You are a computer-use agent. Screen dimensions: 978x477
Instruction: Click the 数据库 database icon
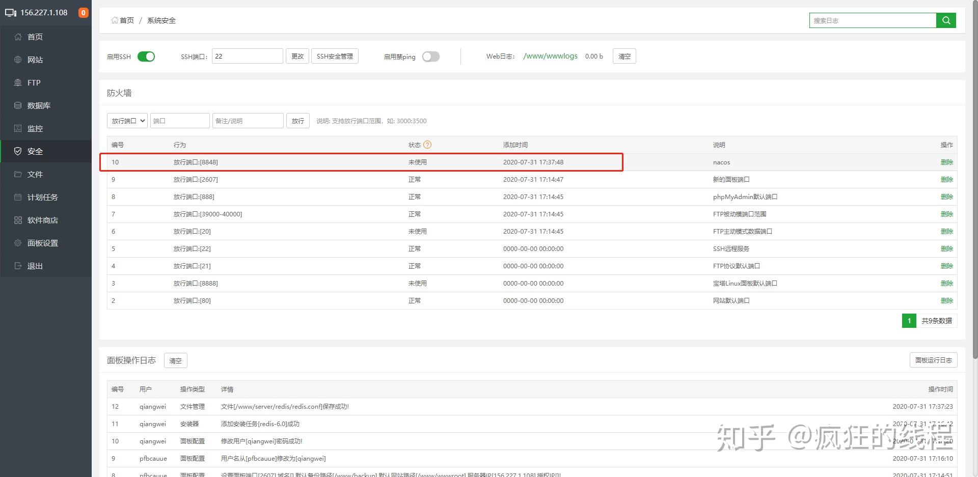click(18, 105)
